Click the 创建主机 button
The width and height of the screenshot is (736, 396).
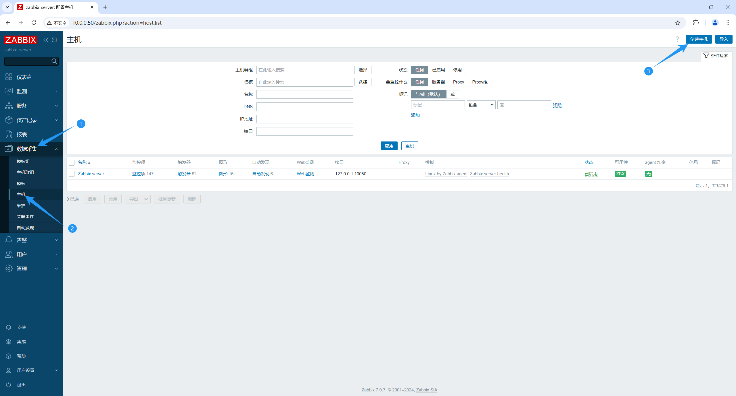tap(699, 39)
